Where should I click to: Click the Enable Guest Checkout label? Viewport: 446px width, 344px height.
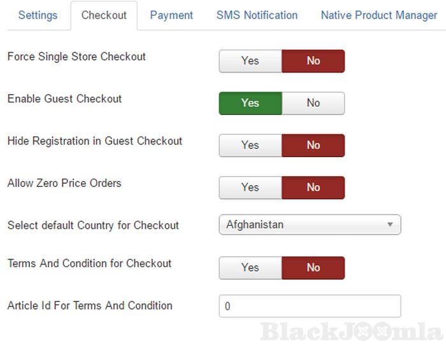click(64, 99)
